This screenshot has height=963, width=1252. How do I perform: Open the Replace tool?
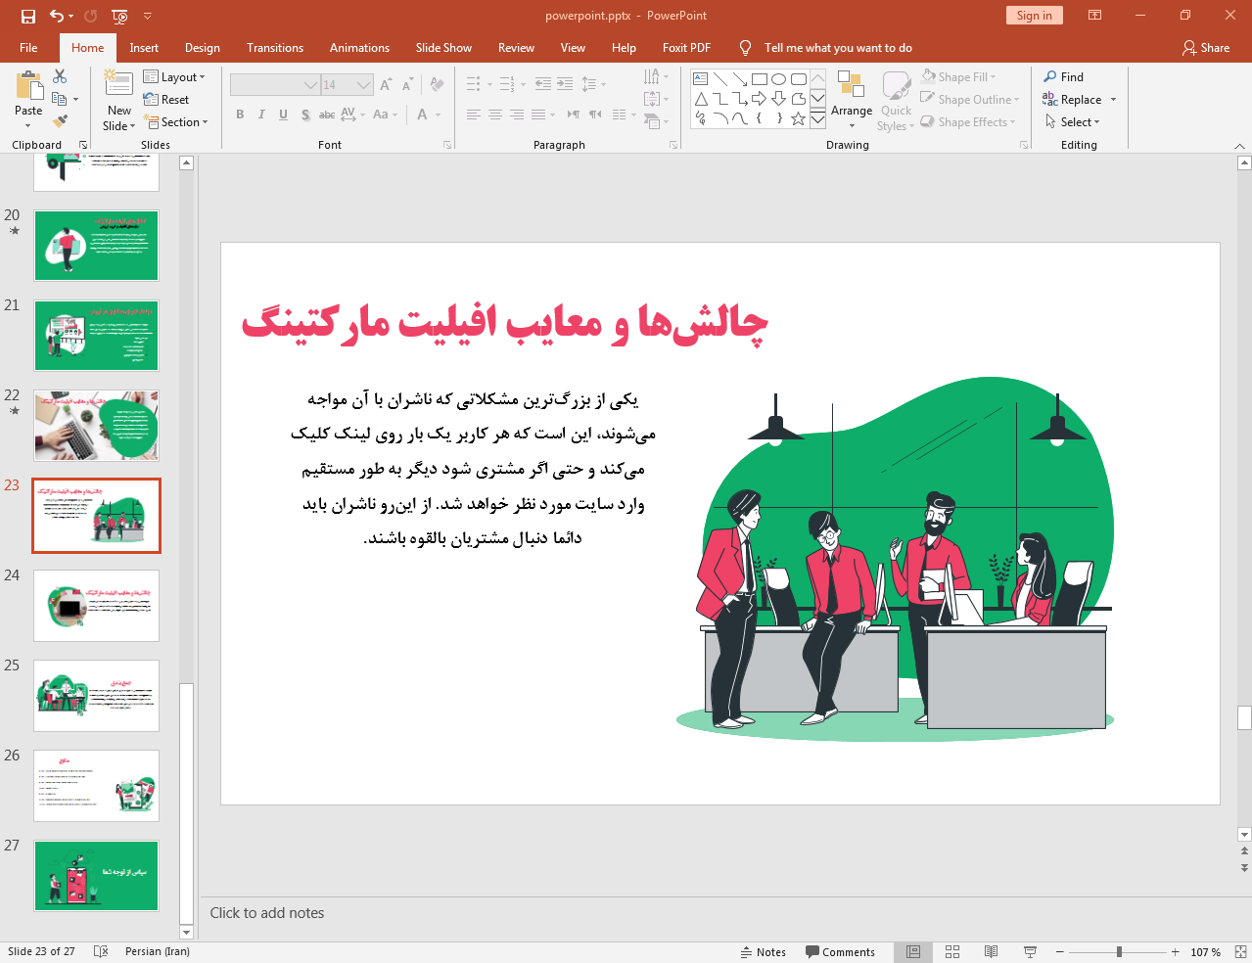click(x=1073, y=100)
